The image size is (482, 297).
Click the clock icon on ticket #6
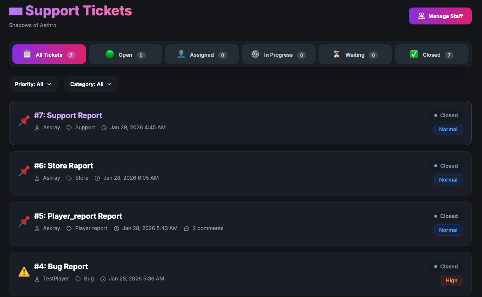98,178
